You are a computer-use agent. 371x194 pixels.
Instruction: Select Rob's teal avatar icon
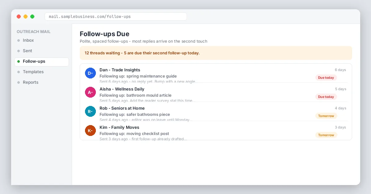coord(90,112)
